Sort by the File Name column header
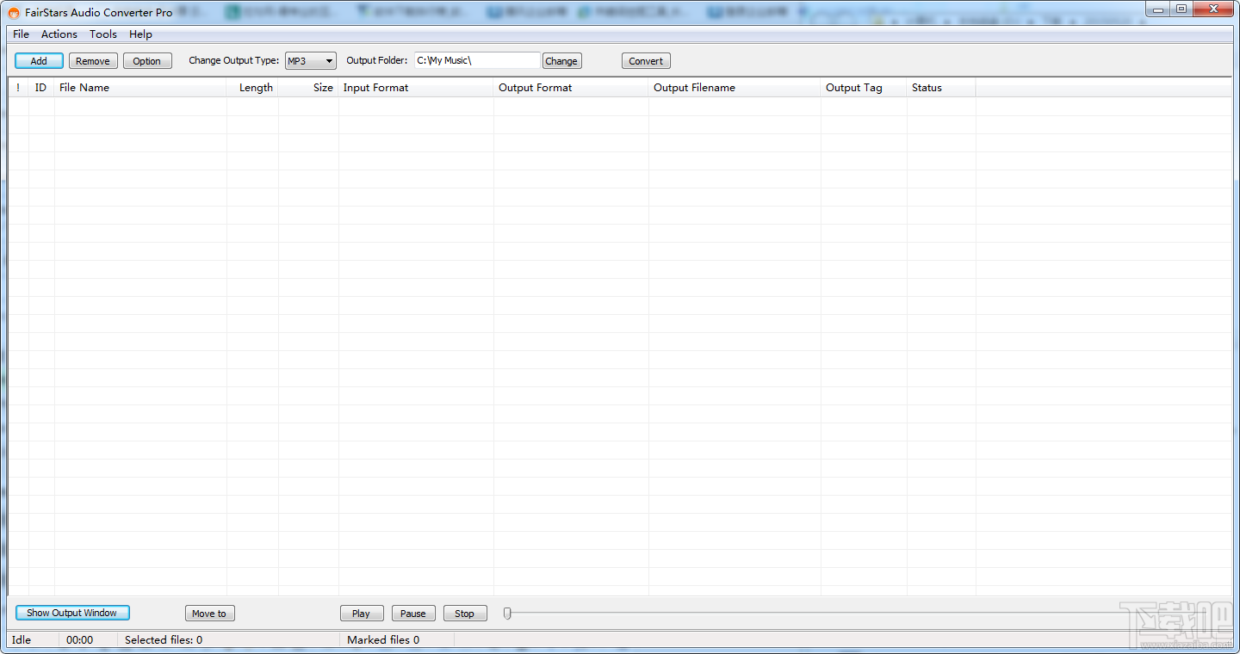Image resolution: width=1240 pixels, height=654 pixels. pyautogui.click(x=140, y=88)
